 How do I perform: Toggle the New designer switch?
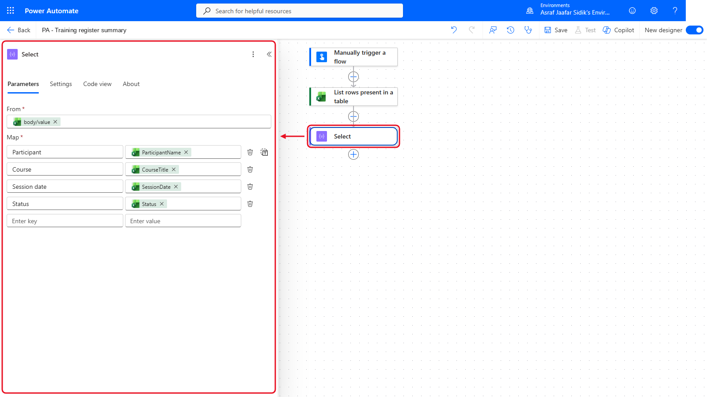point(695,30)
